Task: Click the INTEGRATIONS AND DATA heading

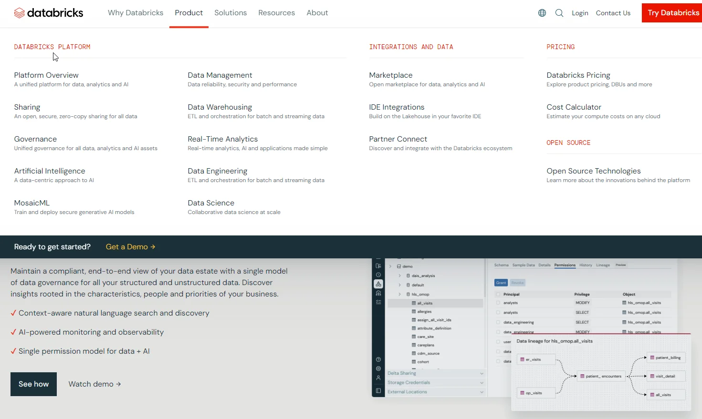Action: [x=411, y=47]
